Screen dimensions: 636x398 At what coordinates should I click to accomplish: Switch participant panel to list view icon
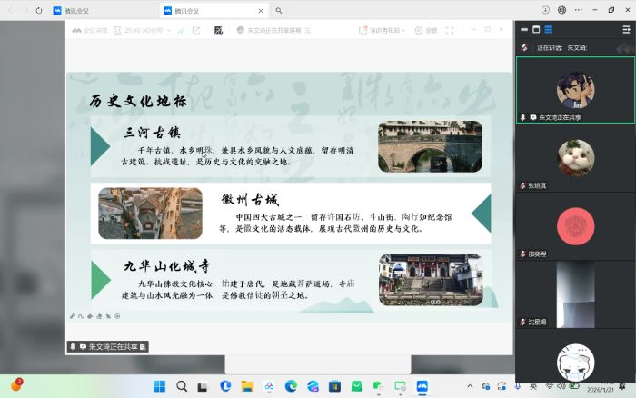(548, 29)
